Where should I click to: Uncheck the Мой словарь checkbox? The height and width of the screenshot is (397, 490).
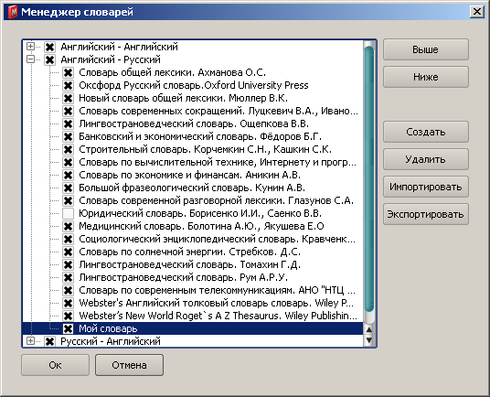(x=68, y=328)
